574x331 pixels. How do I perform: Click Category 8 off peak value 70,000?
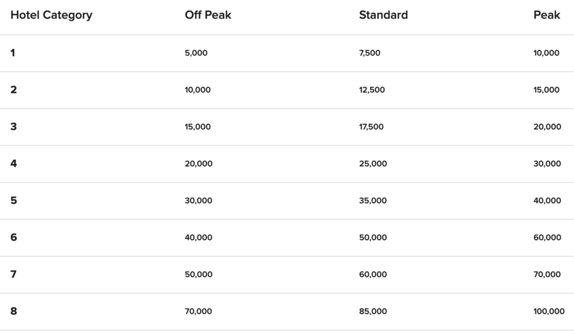point(198,311)
